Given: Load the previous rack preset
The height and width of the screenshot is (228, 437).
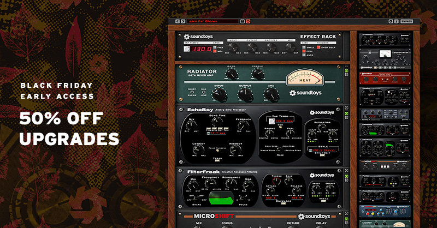Looking at the screenshot, I should pos(178,21).
